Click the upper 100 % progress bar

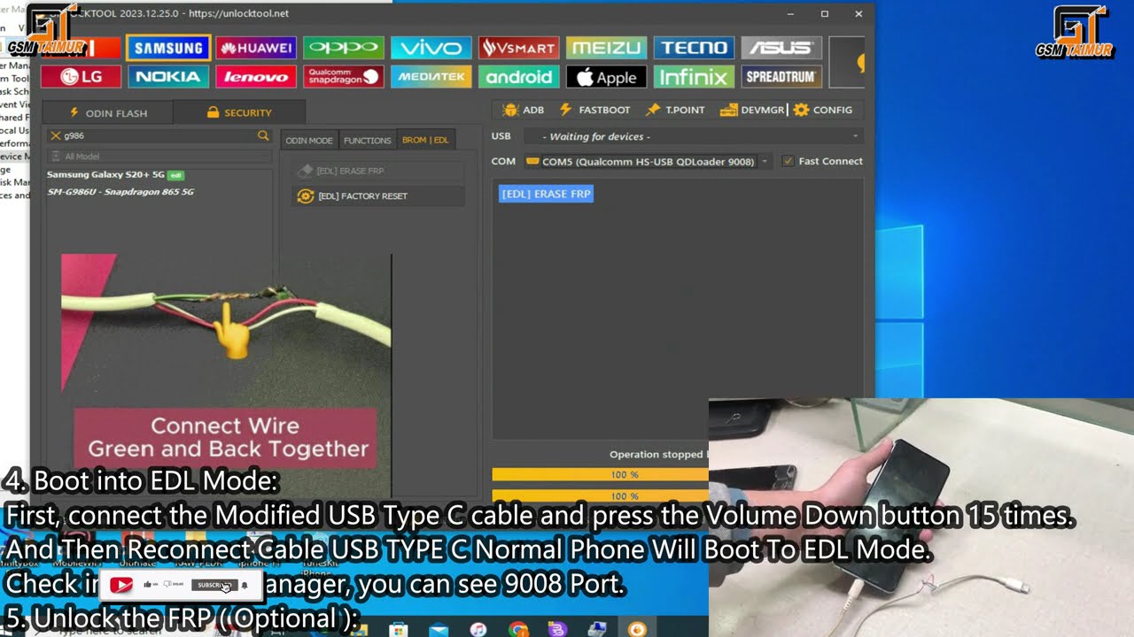600,475
